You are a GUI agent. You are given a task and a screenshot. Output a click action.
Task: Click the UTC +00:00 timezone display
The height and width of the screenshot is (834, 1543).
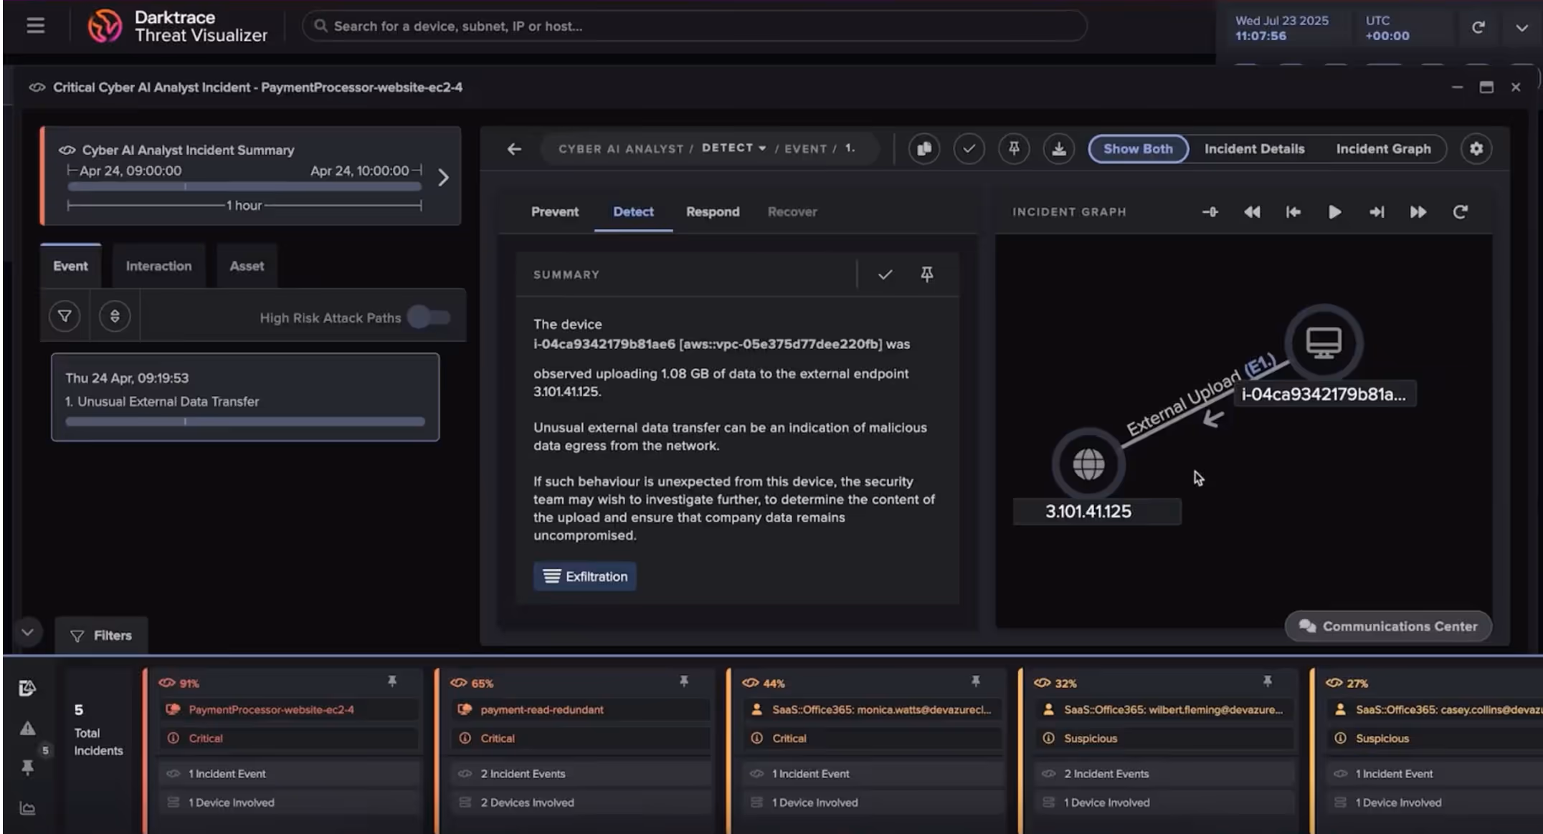1387,28
